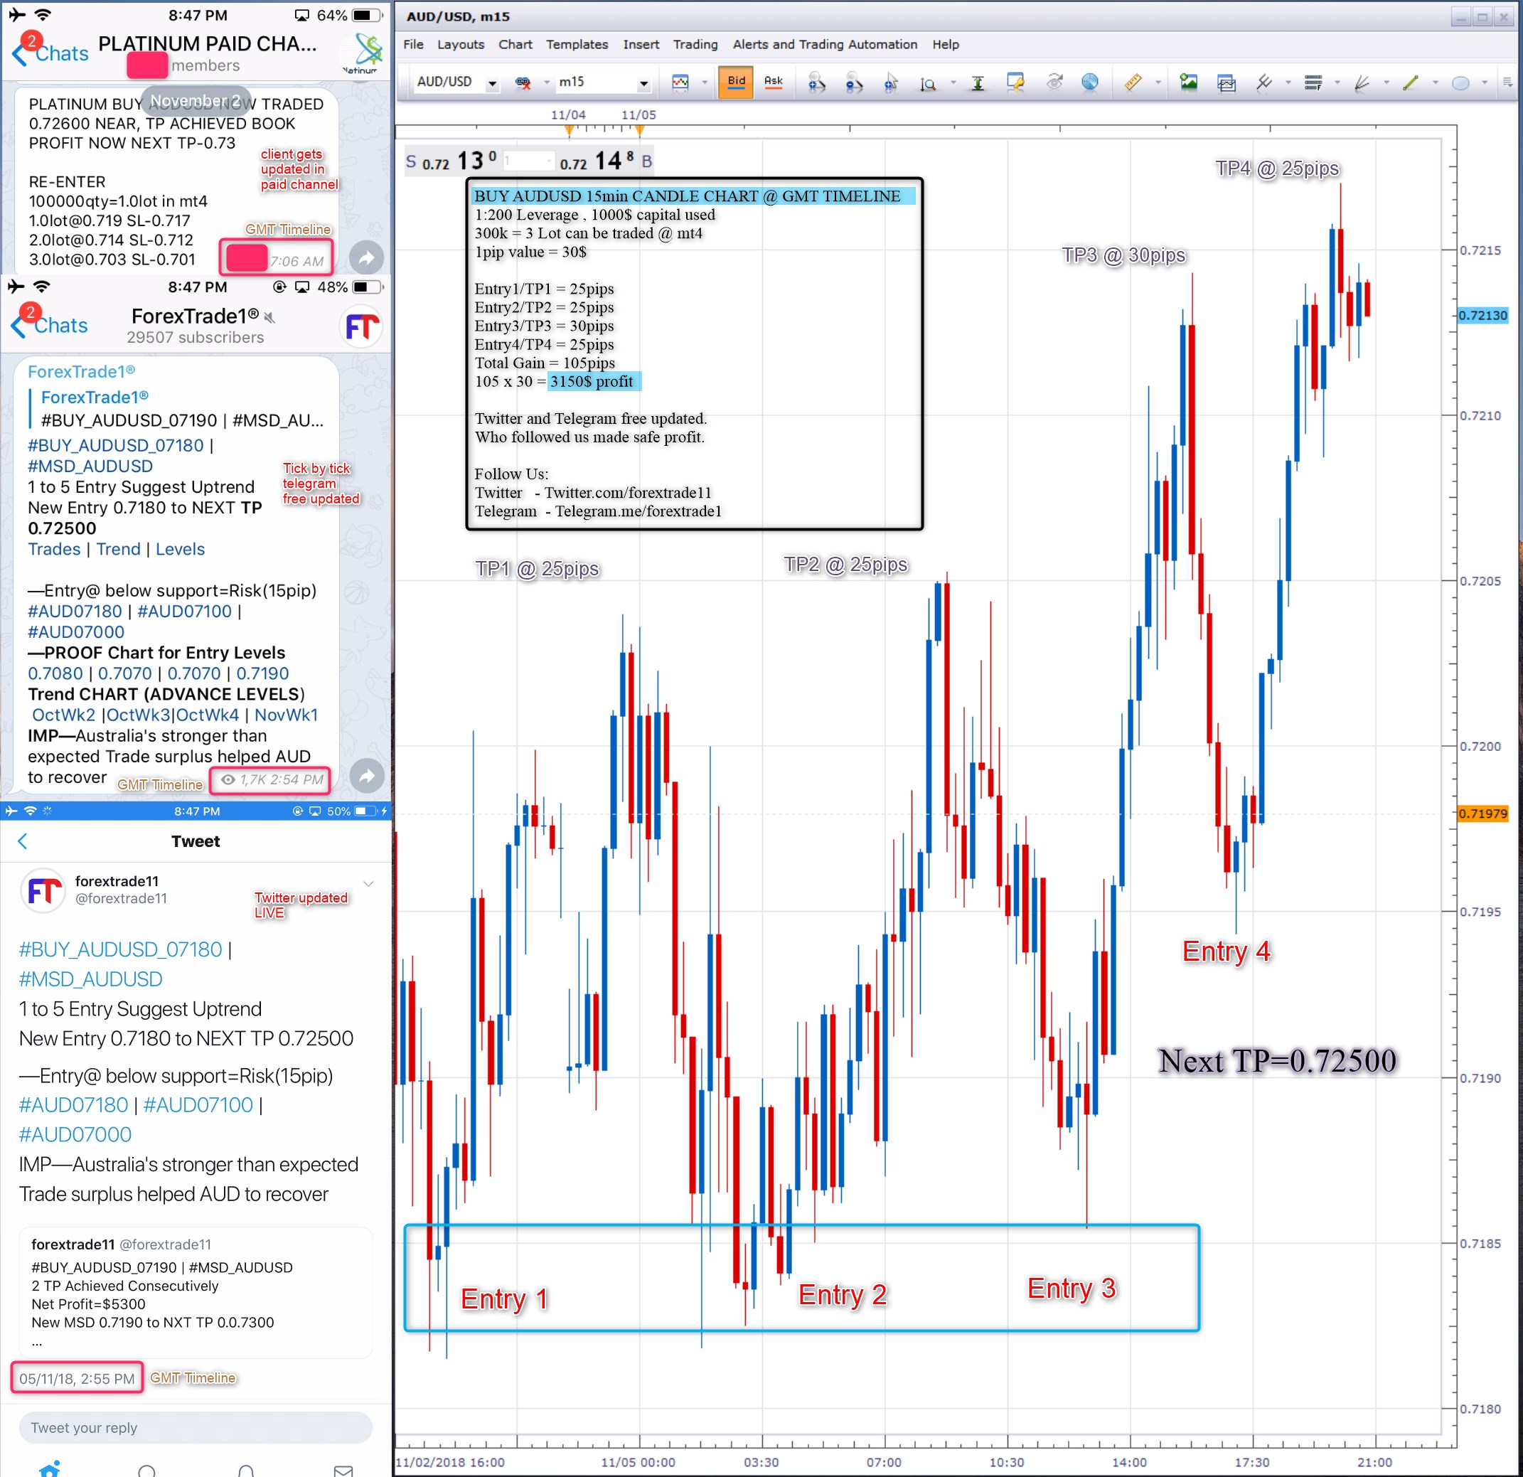This screenshot has width=1523, height=1477.
Task: Select the green trend line tool
Action: (1411, 82)
